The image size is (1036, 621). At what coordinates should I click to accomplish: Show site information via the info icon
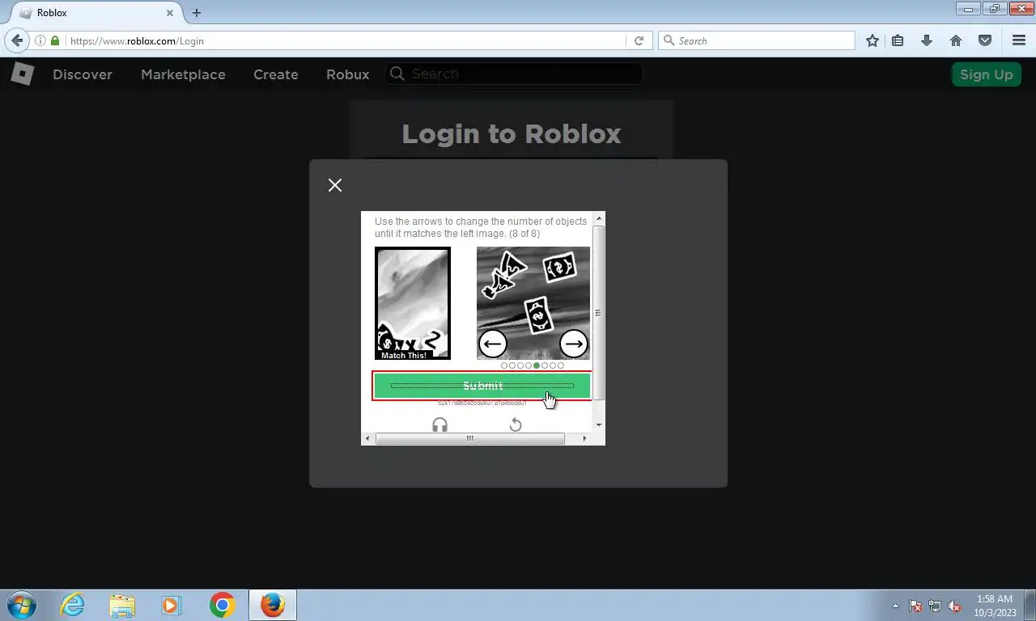point(40,40)
